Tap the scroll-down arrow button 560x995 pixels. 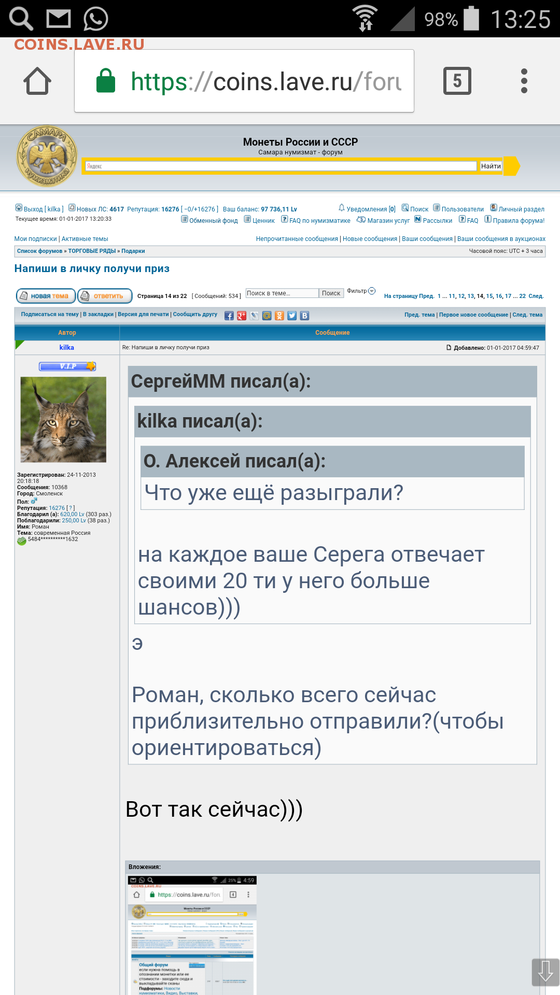tap(545, 972)
